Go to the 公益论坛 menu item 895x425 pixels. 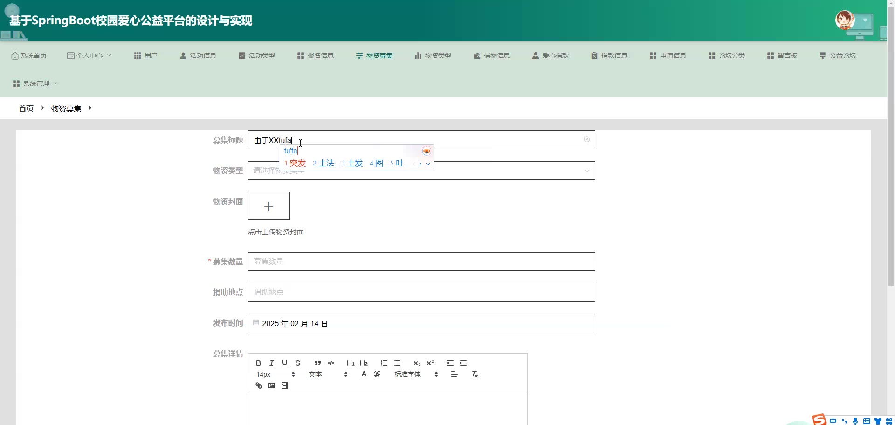pos(838,55)
